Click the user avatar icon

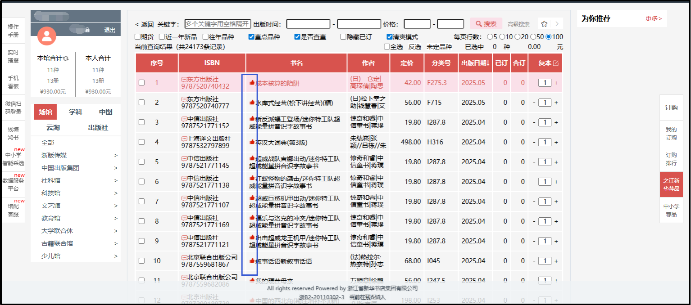point(47,36)
